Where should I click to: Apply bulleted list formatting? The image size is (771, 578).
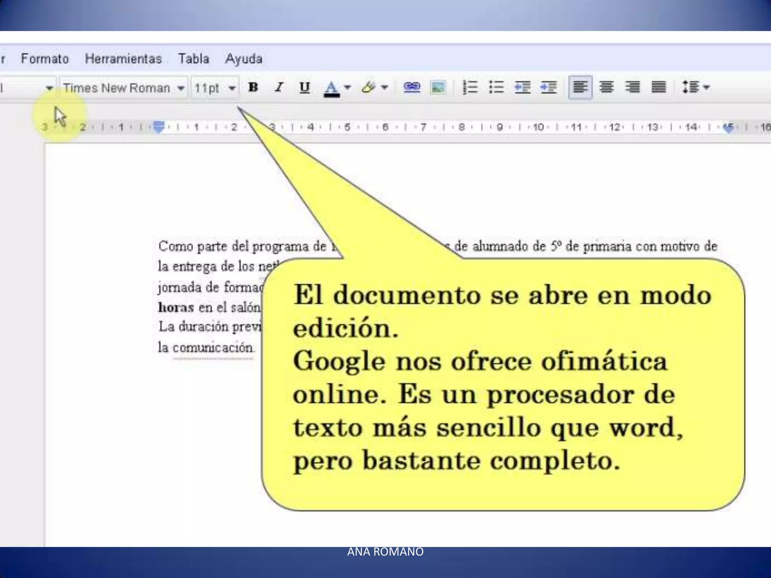496,88
